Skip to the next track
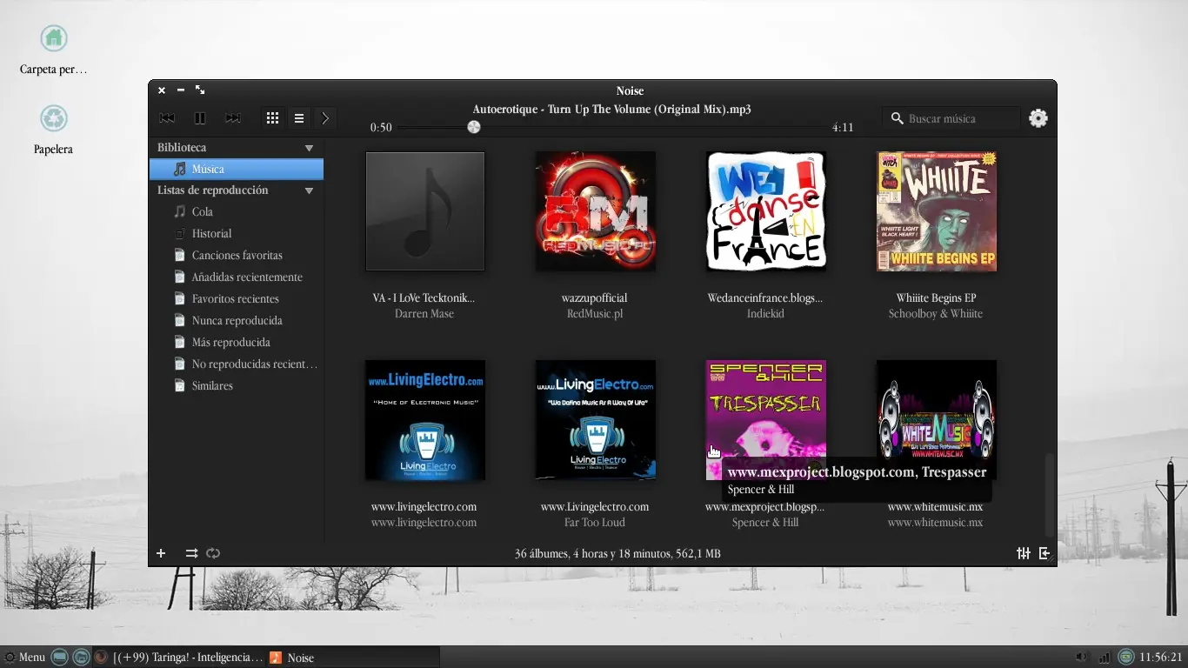Screen dimensions: 1188x668 232,118
